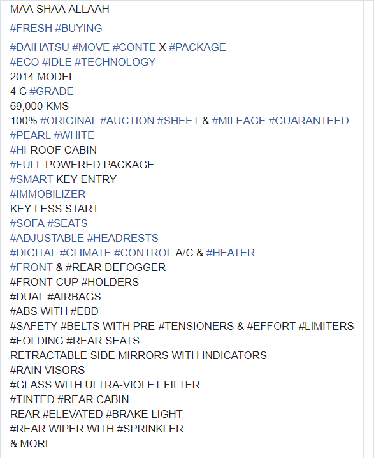The width and height of the screenshot is (374, 458).
Task: Click the #GUARANTEED hashtag
Action: click(x=308, y=121)
